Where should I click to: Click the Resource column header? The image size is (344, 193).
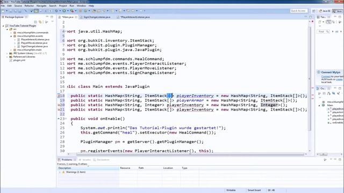[128, 168]
